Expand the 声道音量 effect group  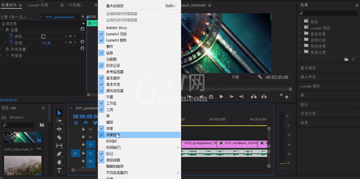point(1,49)
